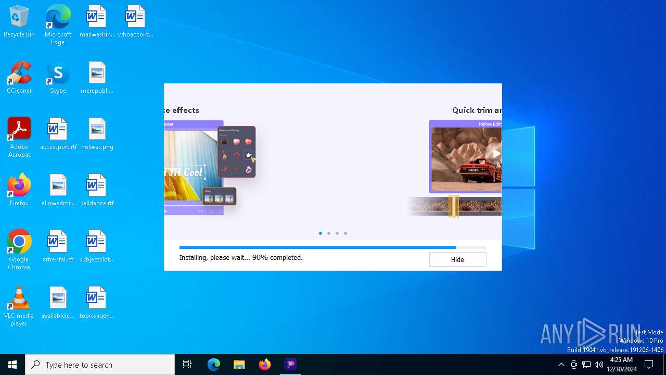Open the taskbar clock and date
666x375 pixels.
tap(621, 365)
